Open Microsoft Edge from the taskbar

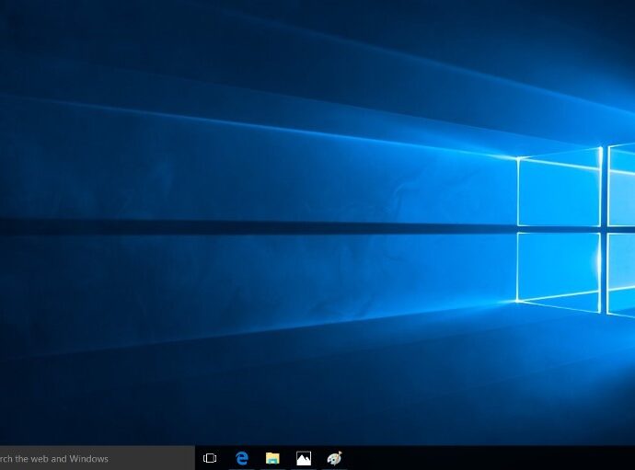tap(242, 458)
